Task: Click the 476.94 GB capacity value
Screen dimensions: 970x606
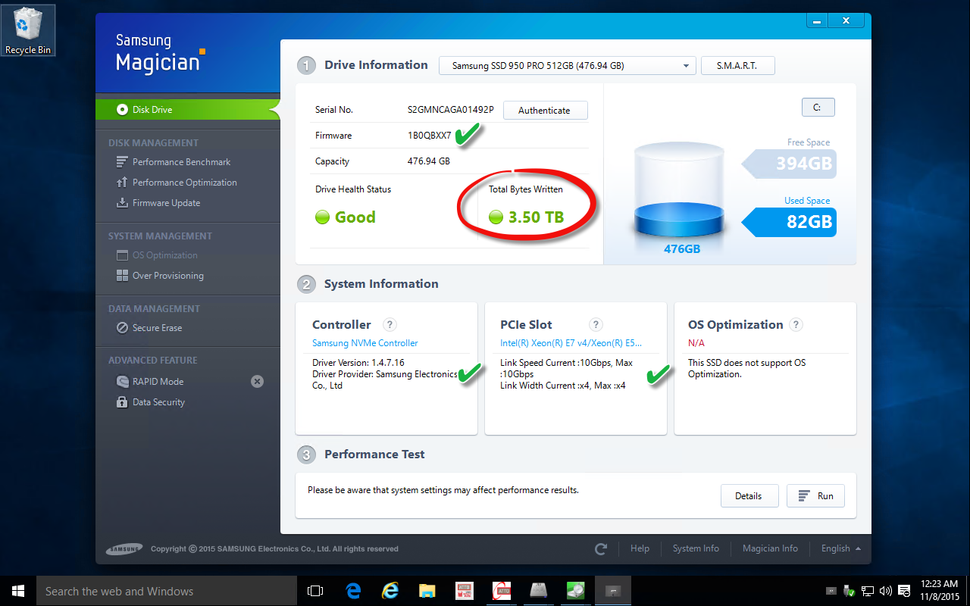Action: click(x=429, y=161)
